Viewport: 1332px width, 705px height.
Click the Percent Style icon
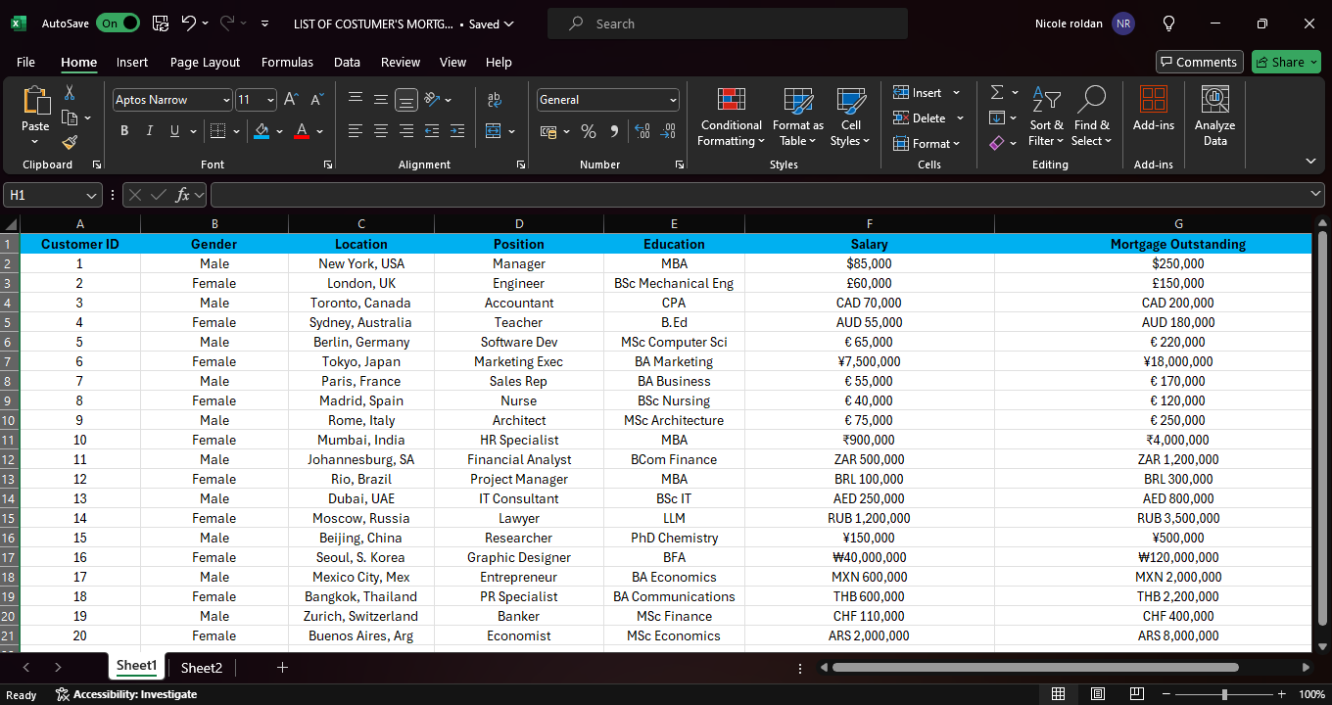pyautogui.click(x=589, y=131)
